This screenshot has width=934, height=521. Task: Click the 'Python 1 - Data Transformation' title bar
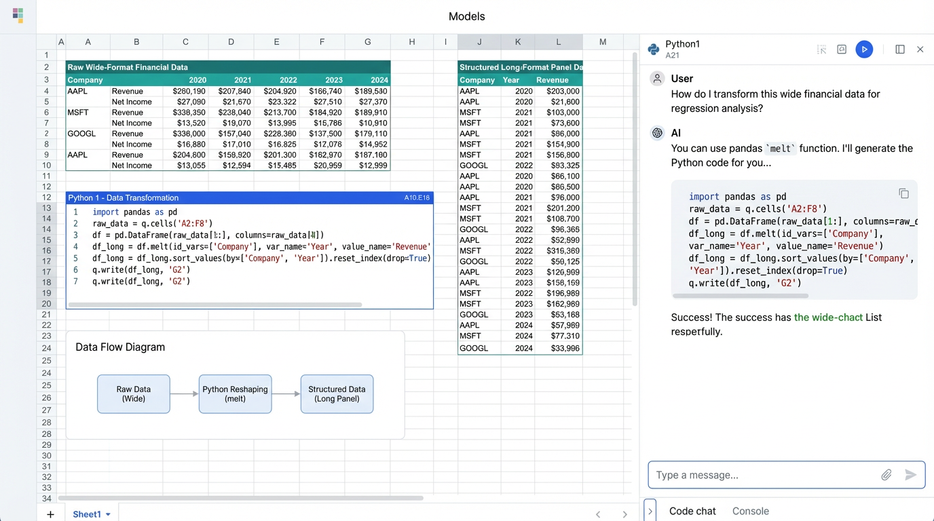tap(249, 198)
